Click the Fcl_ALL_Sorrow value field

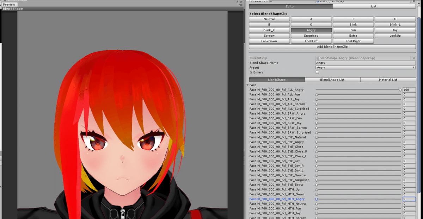coord(409,104)
